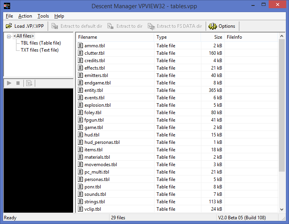Click the file icon of hud_personas.tbl
Screen dimensions: 289x224
click(x=80, y=142)
